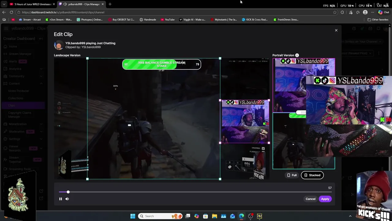Open the FrankDimes Stream bookmark
Viewport: 392px width, 221px height.
pos(286,20)
